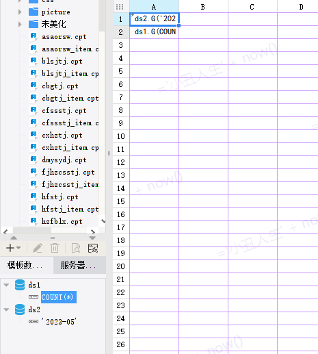The width and height of the screenshot is (318, 354).
Task: Click the edit dataset pencil icon
Action: point(38,248)
